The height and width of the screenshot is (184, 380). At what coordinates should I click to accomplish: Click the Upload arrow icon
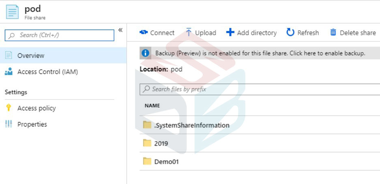click(x=189, y=32)
